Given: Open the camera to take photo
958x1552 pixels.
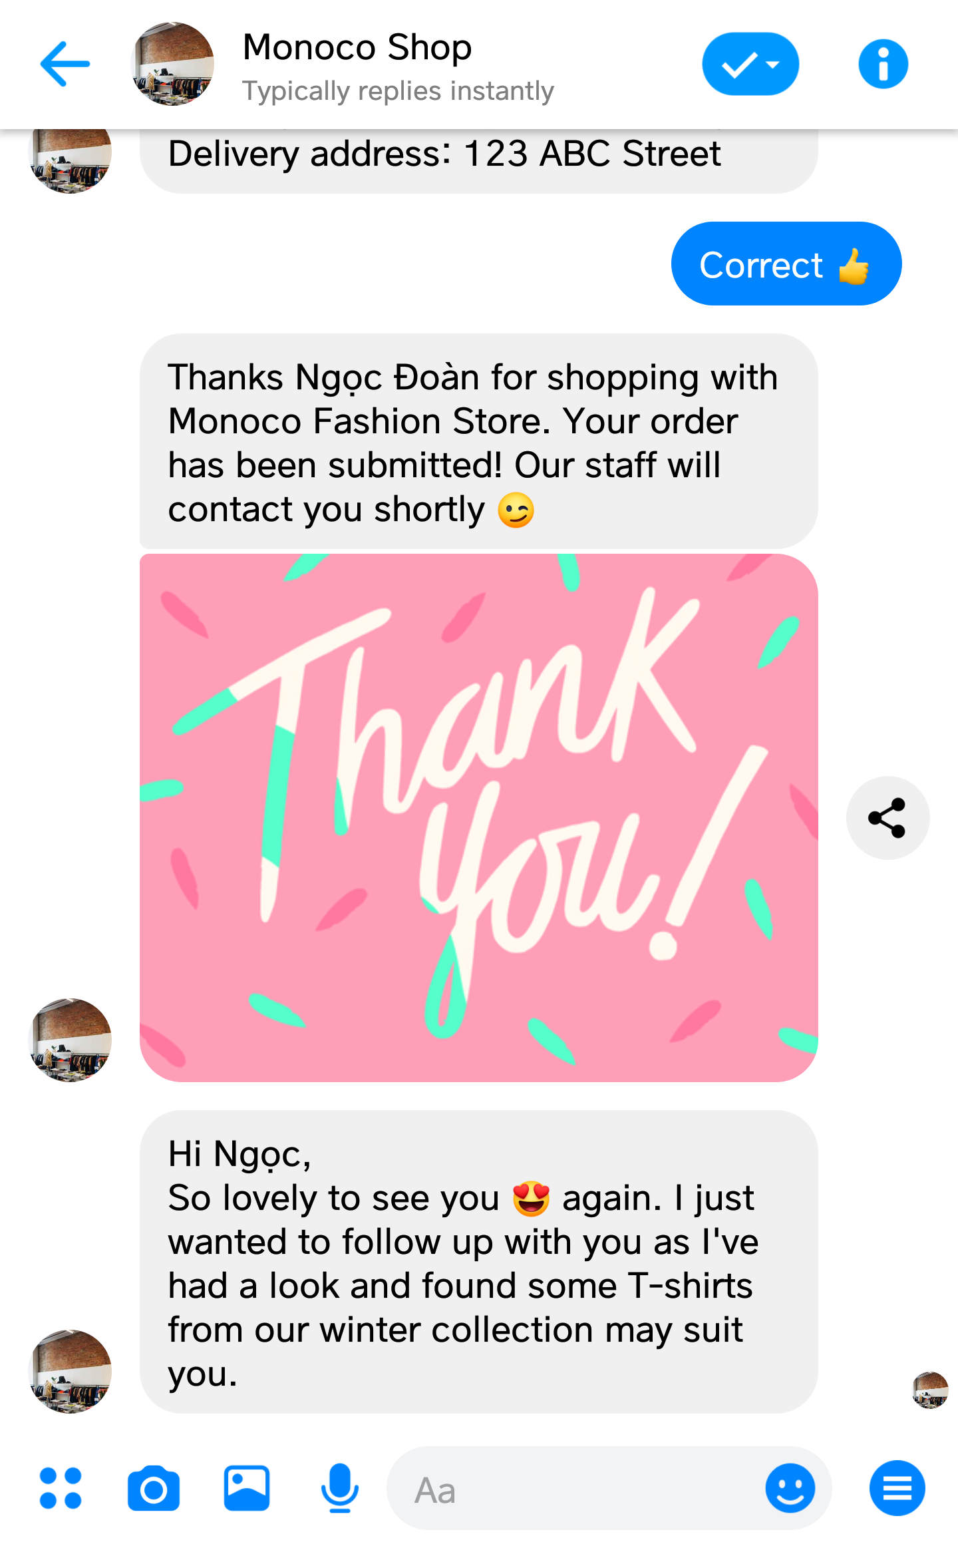Looking at the screenshot, I should click(x=154, y=1489).
